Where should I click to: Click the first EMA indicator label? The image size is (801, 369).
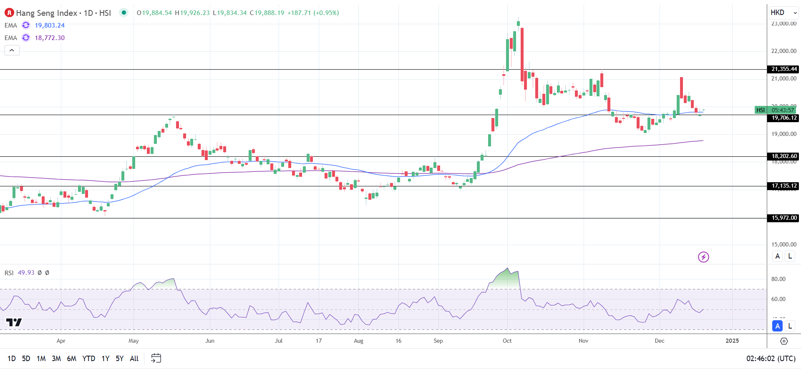point(11,25)
